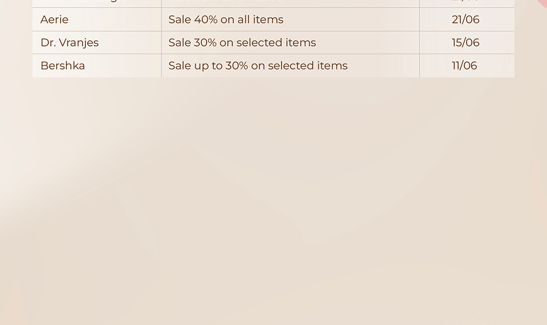Click the "30%" value in Dr. Vranjes offer
Screen dimensions: 547x325
(205, 43)
